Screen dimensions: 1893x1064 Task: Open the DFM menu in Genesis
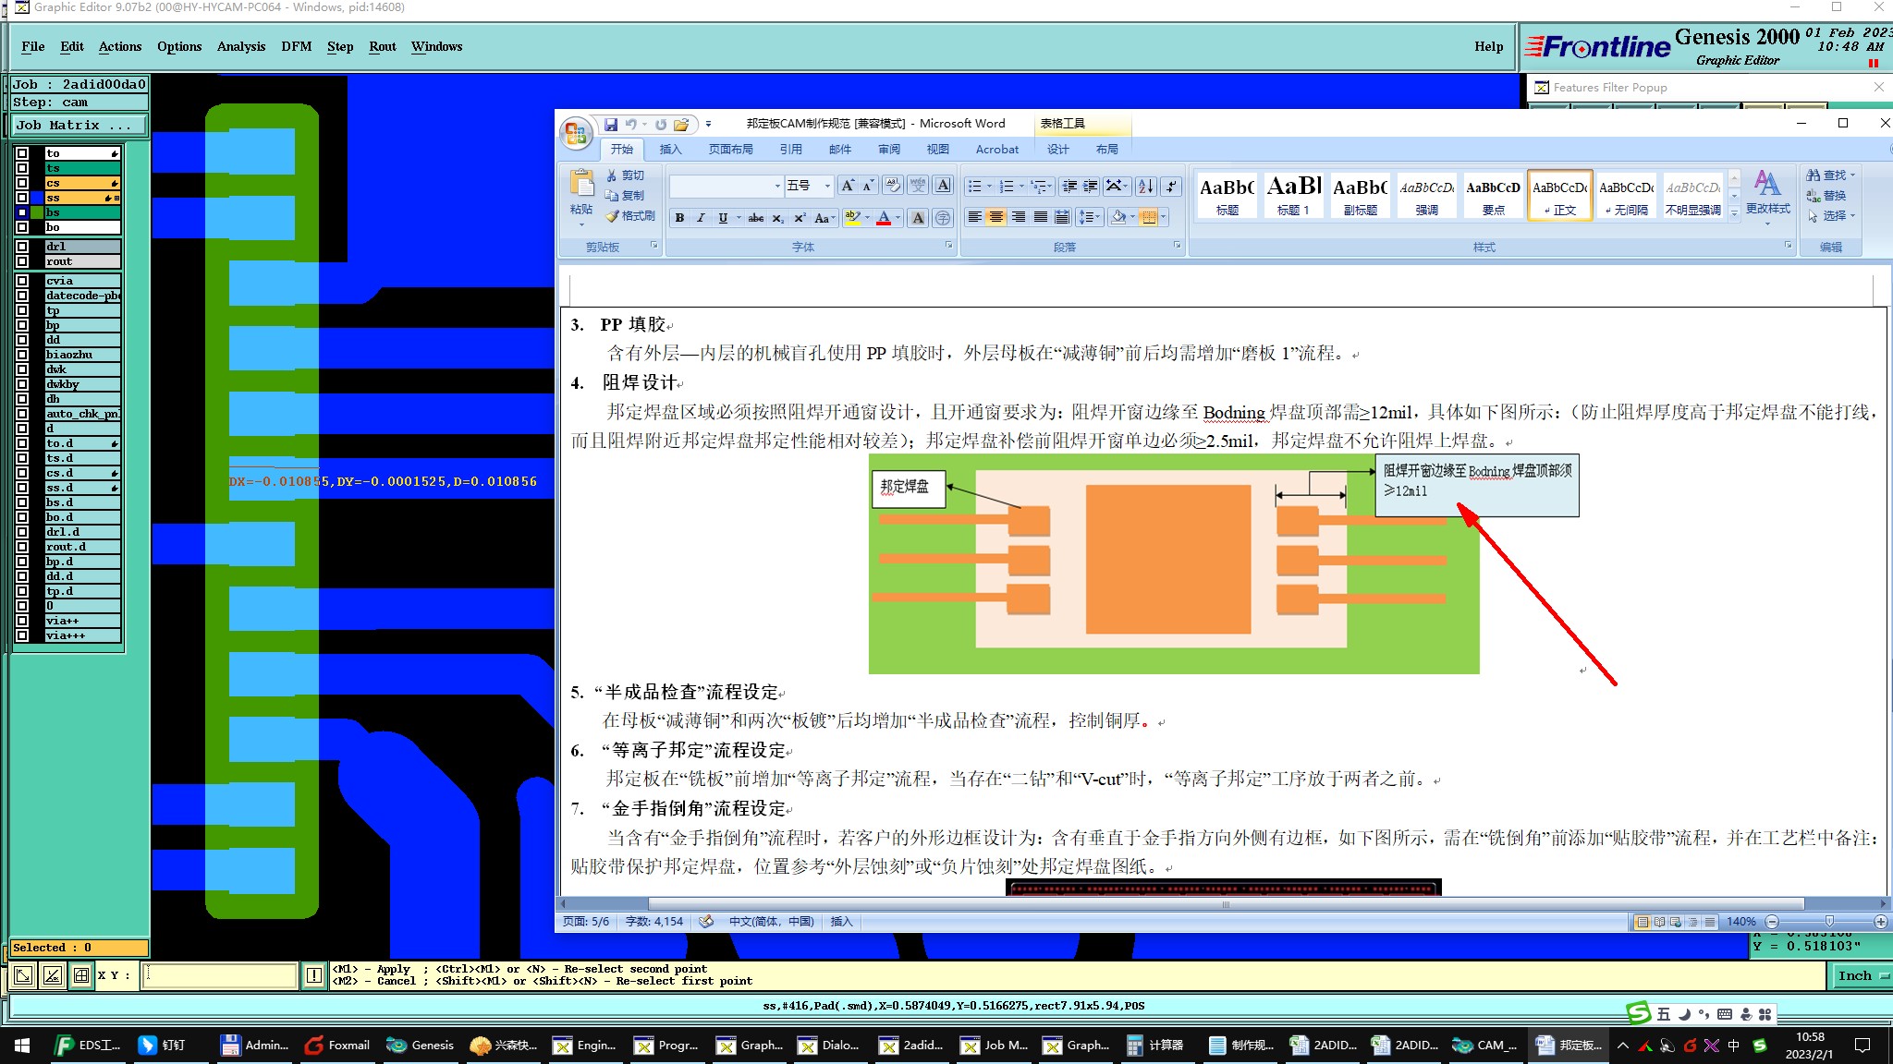(x=296, y=46)
